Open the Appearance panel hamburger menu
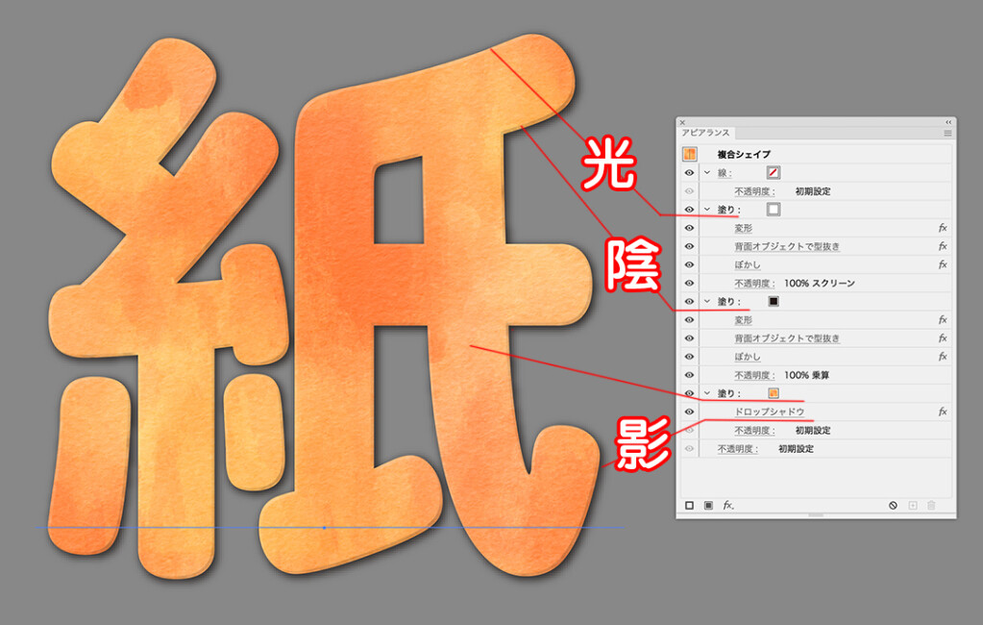This screenshot has width=983, height=625. point(947,134)
